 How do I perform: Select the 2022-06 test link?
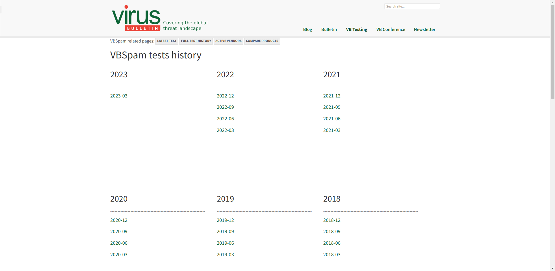point(225,119)
